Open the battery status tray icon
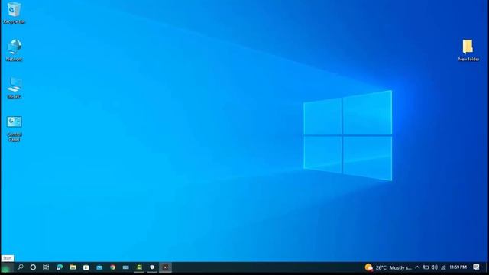This screenshot has height=275, width=489. click(426, 267)
